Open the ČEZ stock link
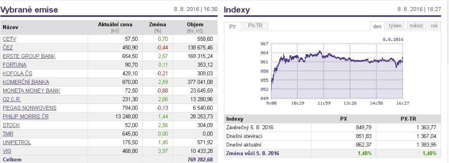 tap(8, 47)
